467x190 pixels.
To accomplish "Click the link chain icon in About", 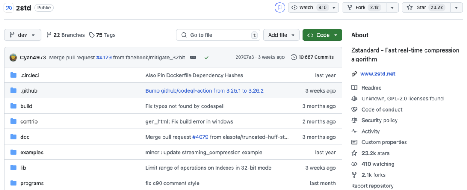I will tap(354, 74).
